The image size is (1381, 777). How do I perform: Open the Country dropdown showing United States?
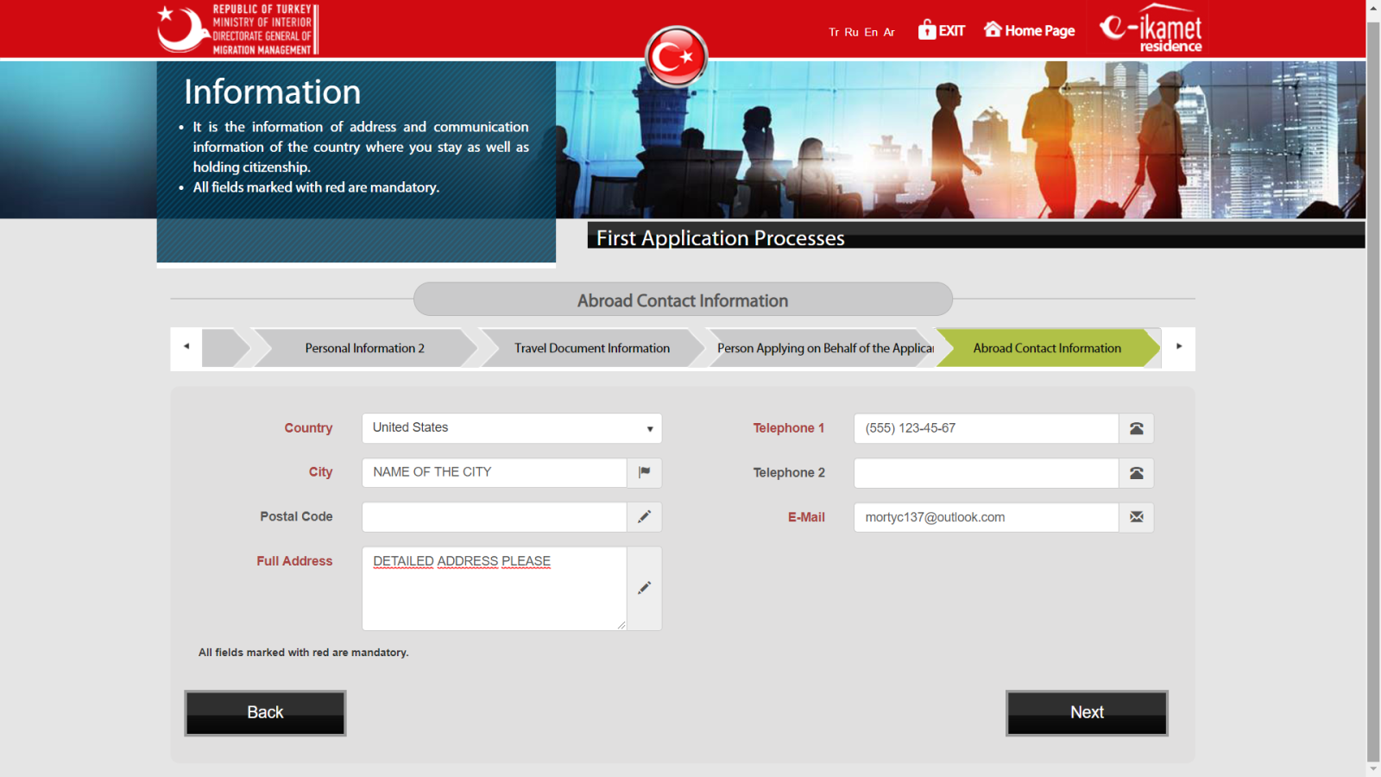[511, 428]
